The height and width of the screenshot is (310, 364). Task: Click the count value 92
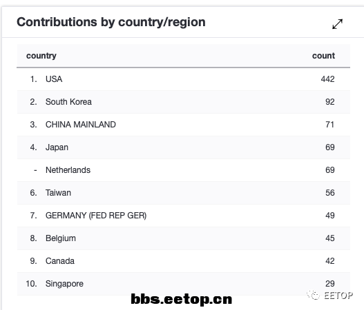pyautogui.click(x=330, y=102)
